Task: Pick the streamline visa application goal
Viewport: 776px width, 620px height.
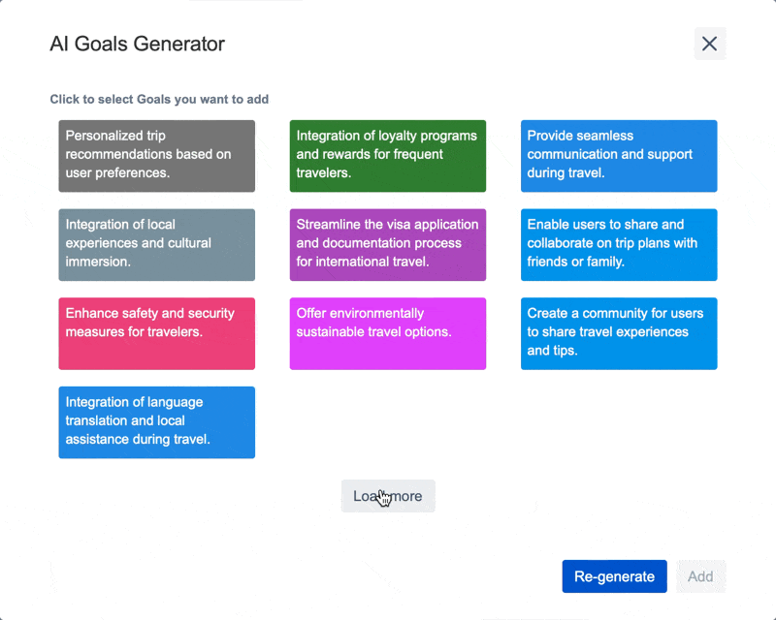Action: (387, 244)
